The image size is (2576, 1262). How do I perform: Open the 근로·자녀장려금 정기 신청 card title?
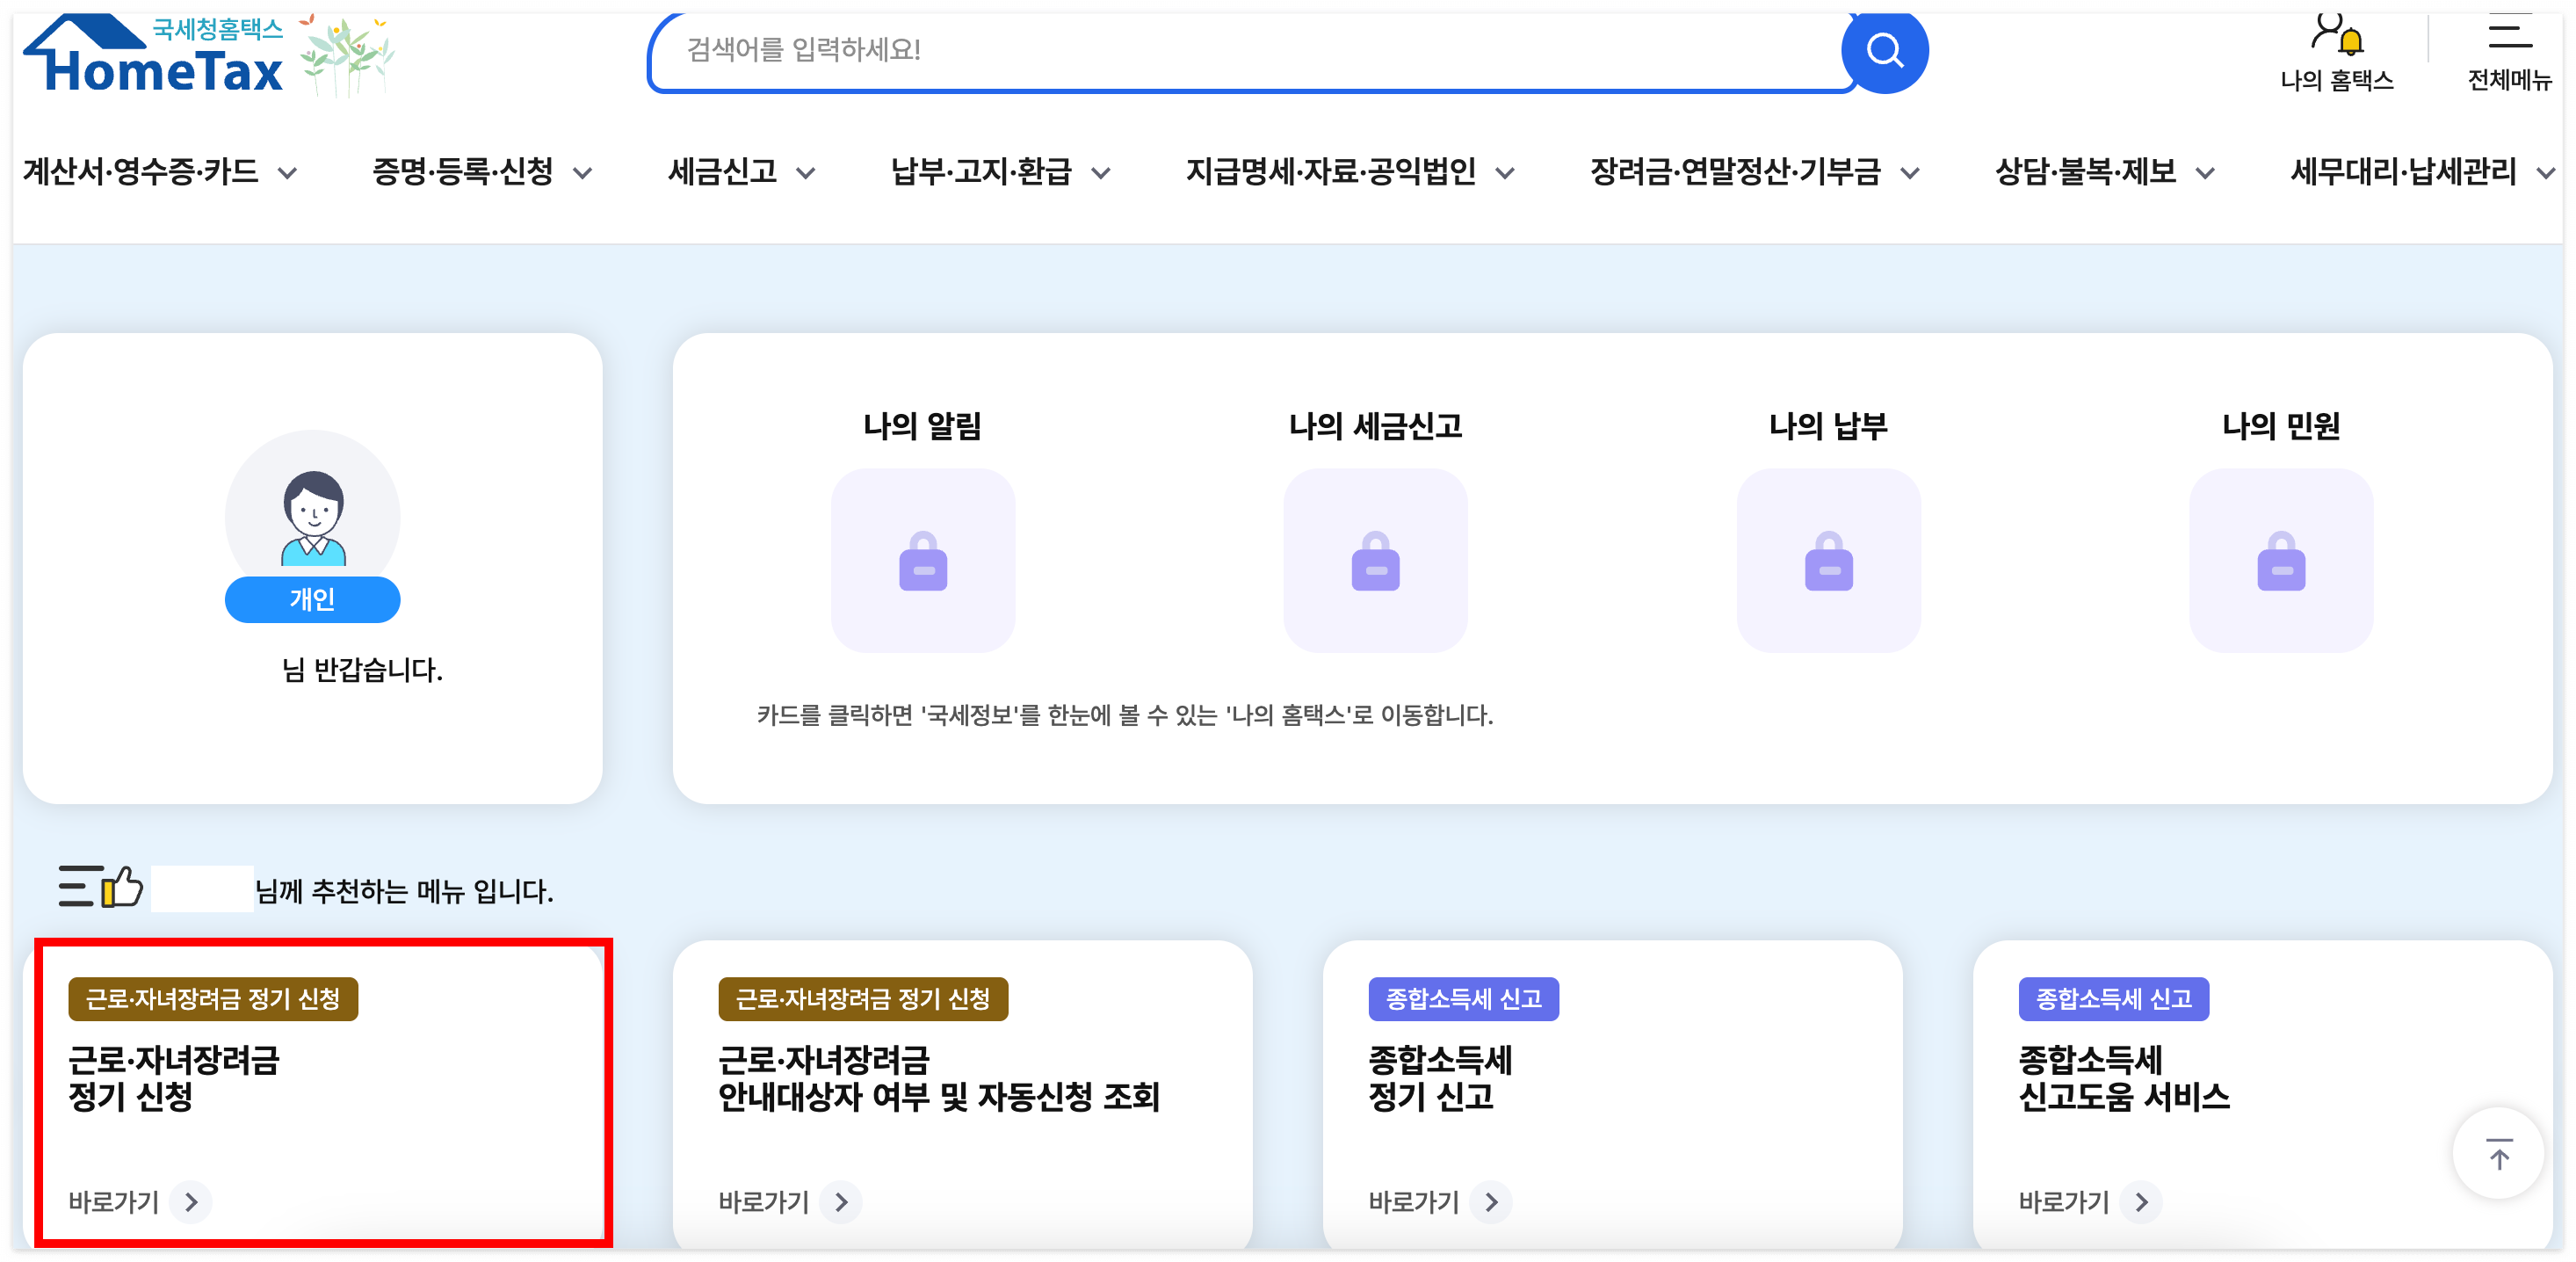click(174, 1078)
